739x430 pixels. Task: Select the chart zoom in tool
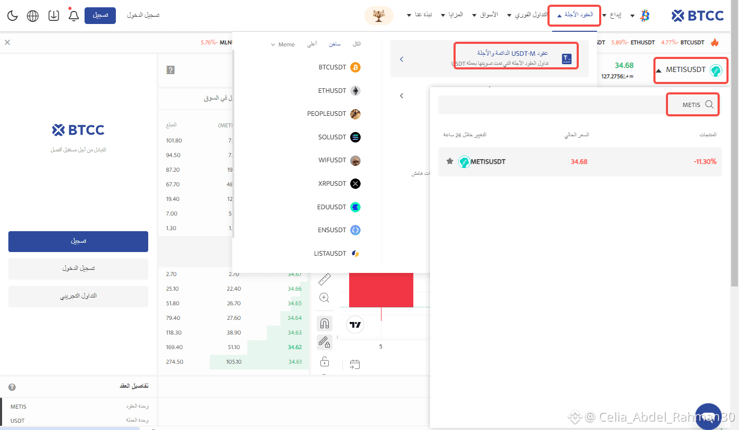(x=324, y=298)
